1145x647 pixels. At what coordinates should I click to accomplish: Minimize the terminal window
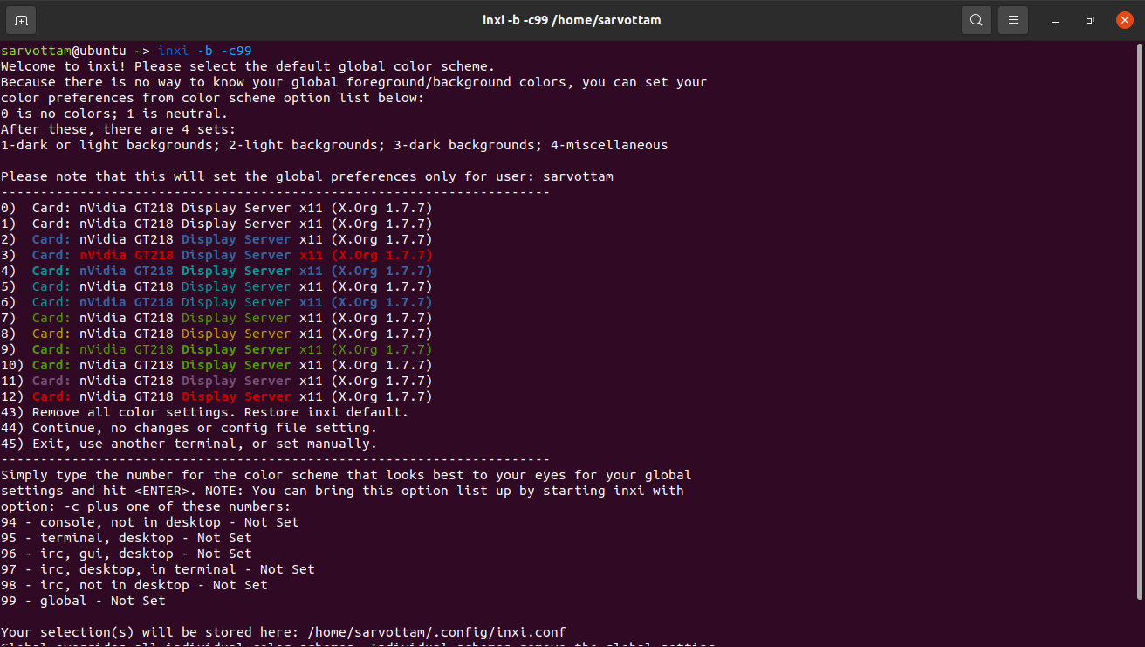pos(1054,20)
